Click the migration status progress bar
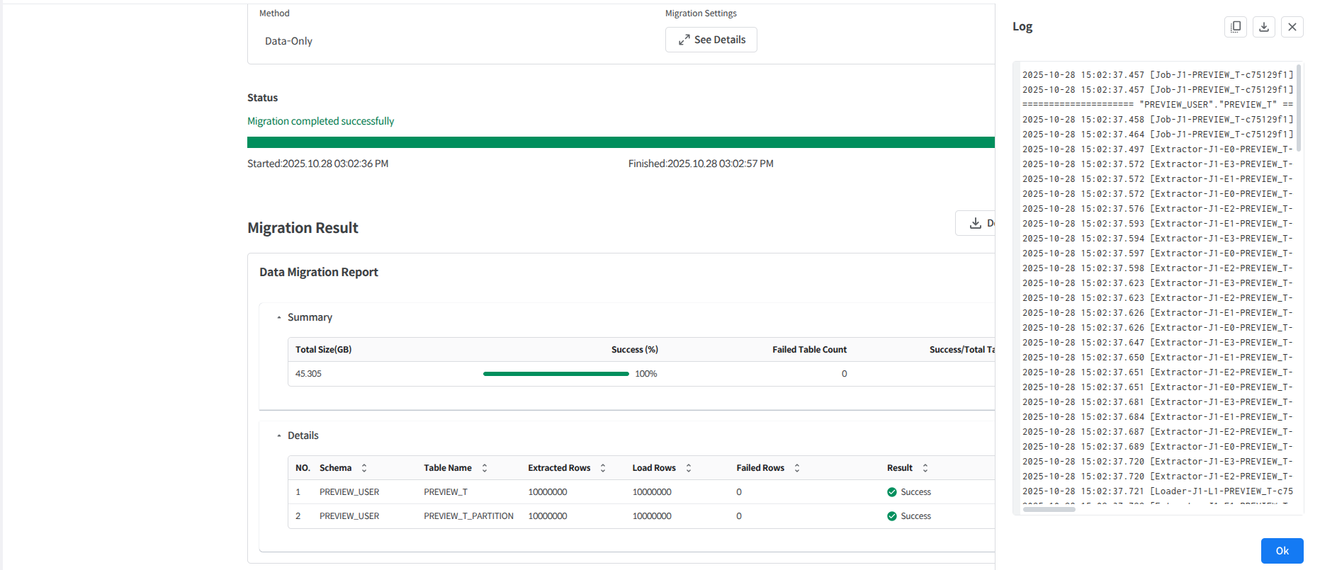The height and width of the screenshot is (570, 1320). pos(620,142)
